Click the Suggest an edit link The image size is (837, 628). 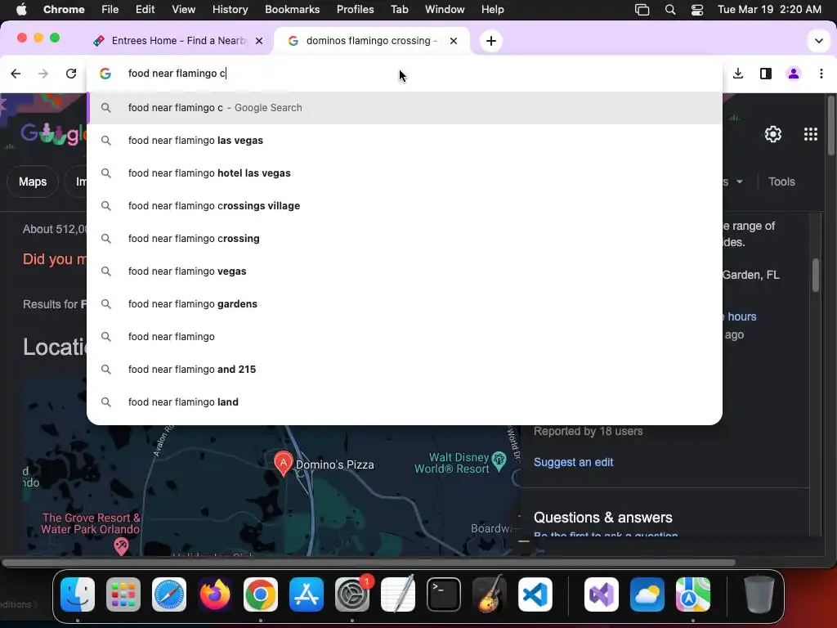[x=573, y=462]
